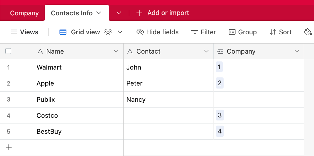Select the Peter contact cell
This screenshot has height=156, width=314.
coord(168,83)
